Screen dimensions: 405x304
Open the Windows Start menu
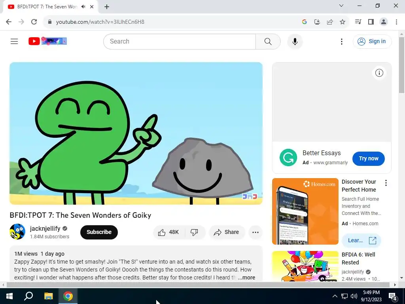tap(9, 296)
